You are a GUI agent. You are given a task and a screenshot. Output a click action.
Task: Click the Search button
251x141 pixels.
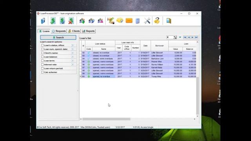click(x=58, y=38)
